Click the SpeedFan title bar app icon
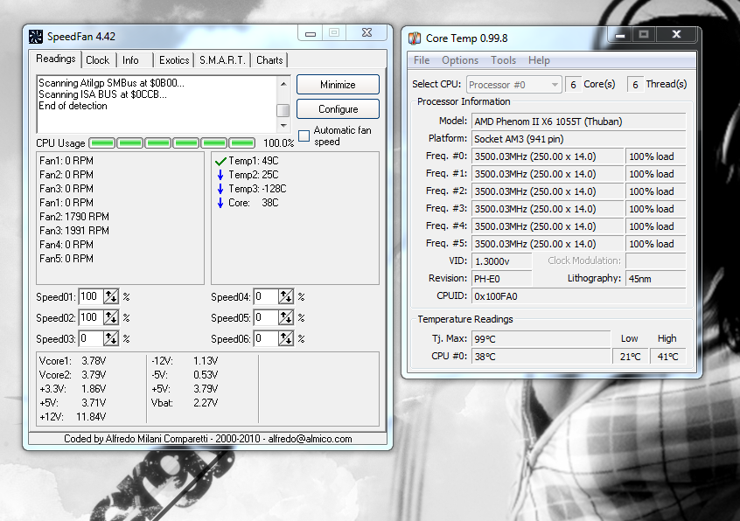Viewport: 740px width, 521px height. pyautogui.click(x=35, y=37)
